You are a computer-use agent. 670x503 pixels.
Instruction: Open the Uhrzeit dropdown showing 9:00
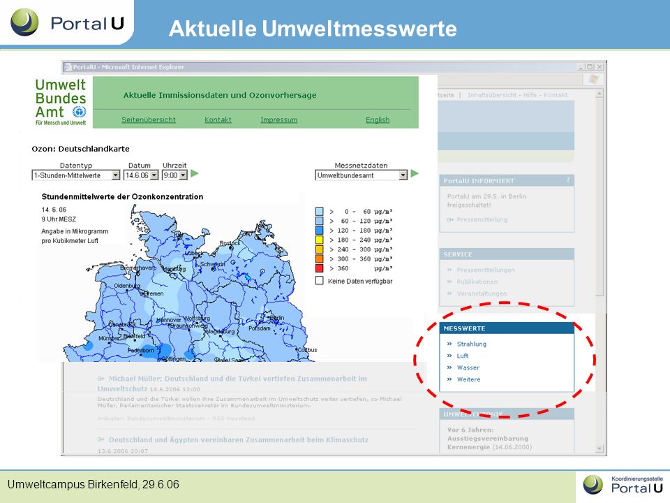174,175
